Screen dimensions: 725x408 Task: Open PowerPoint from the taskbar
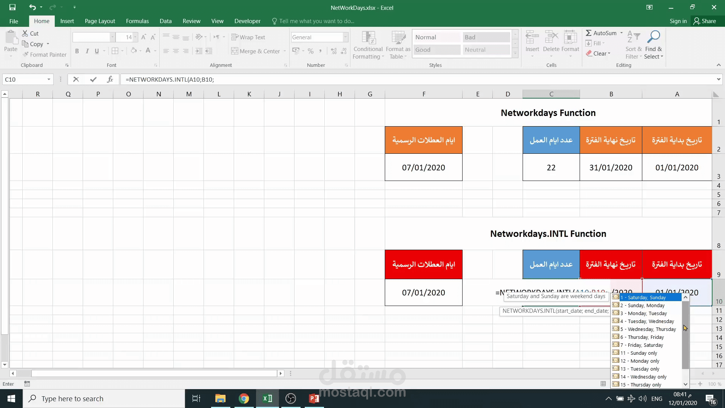point(314,399)
